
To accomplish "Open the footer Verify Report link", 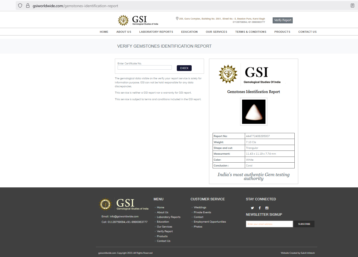I will [165, 231].
